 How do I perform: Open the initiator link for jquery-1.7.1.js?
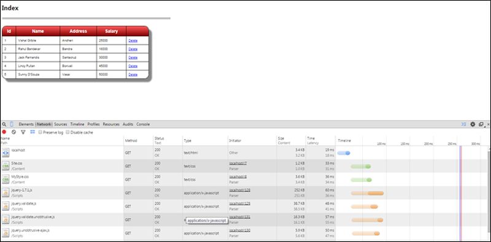coord(239,190)
